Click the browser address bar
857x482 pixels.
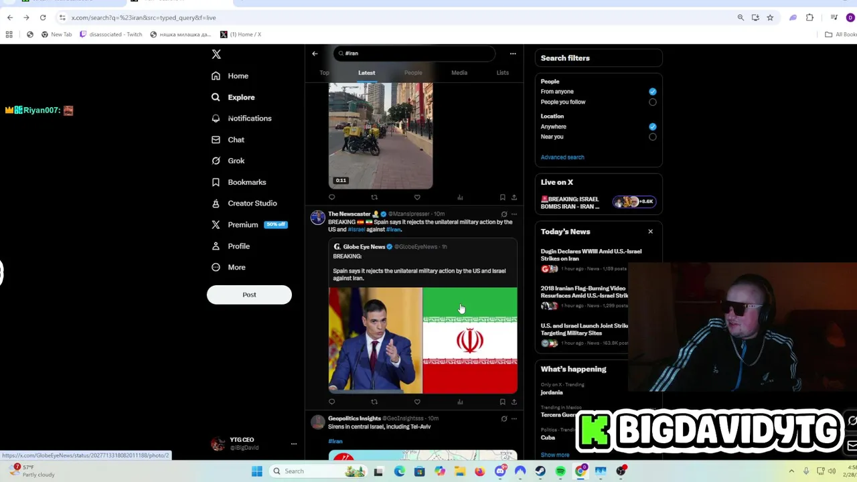coord(395,17)
